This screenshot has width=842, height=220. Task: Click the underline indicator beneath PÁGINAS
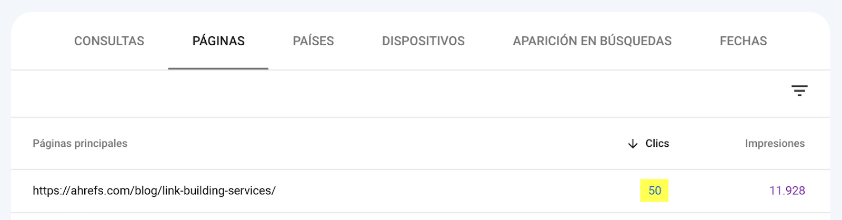(218, 68)
